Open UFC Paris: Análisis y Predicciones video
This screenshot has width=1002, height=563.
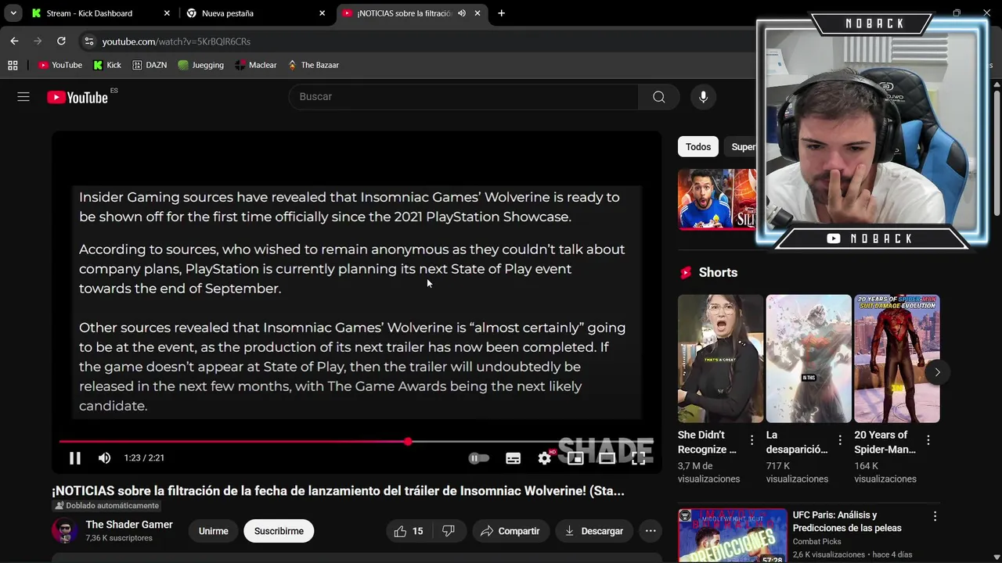[x=847, y=522]
